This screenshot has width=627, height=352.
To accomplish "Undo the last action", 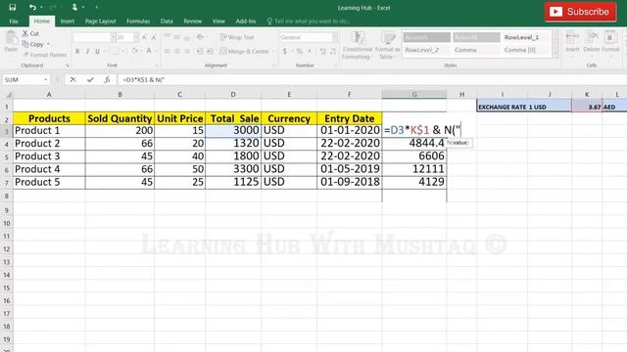I will point(32,7).
